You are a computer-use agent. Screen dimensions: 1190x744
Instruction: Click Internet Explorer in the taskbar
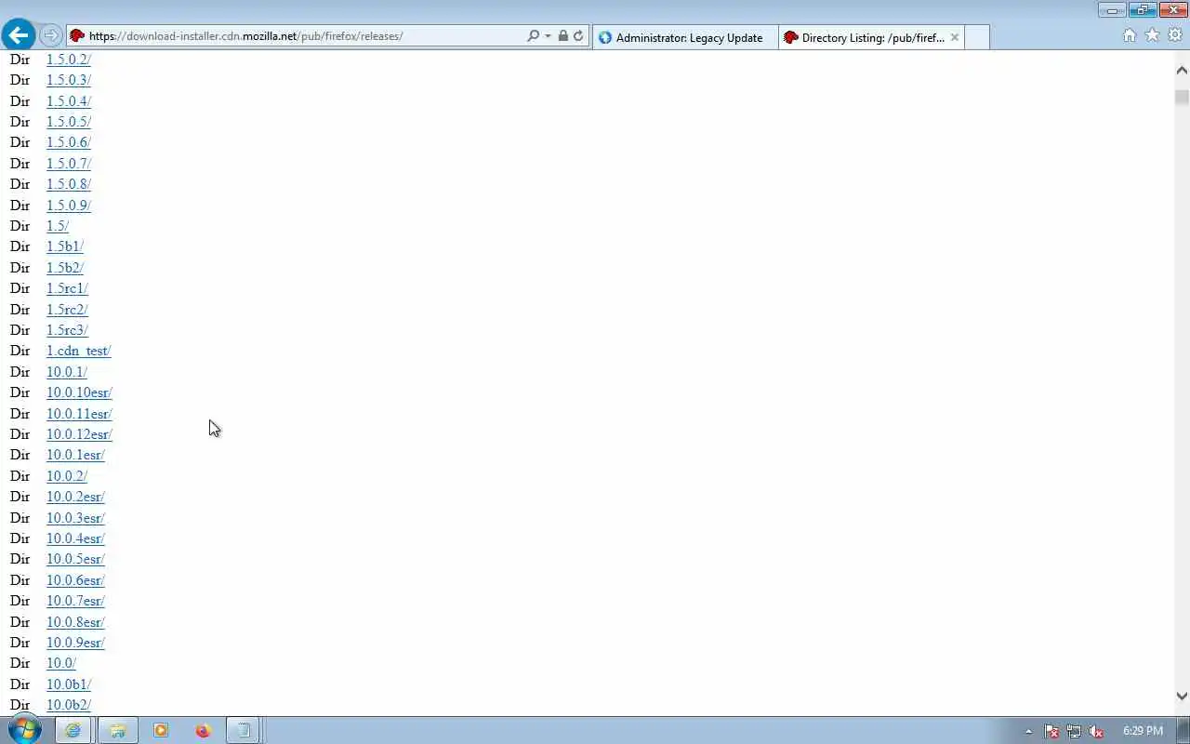(73, 730)
